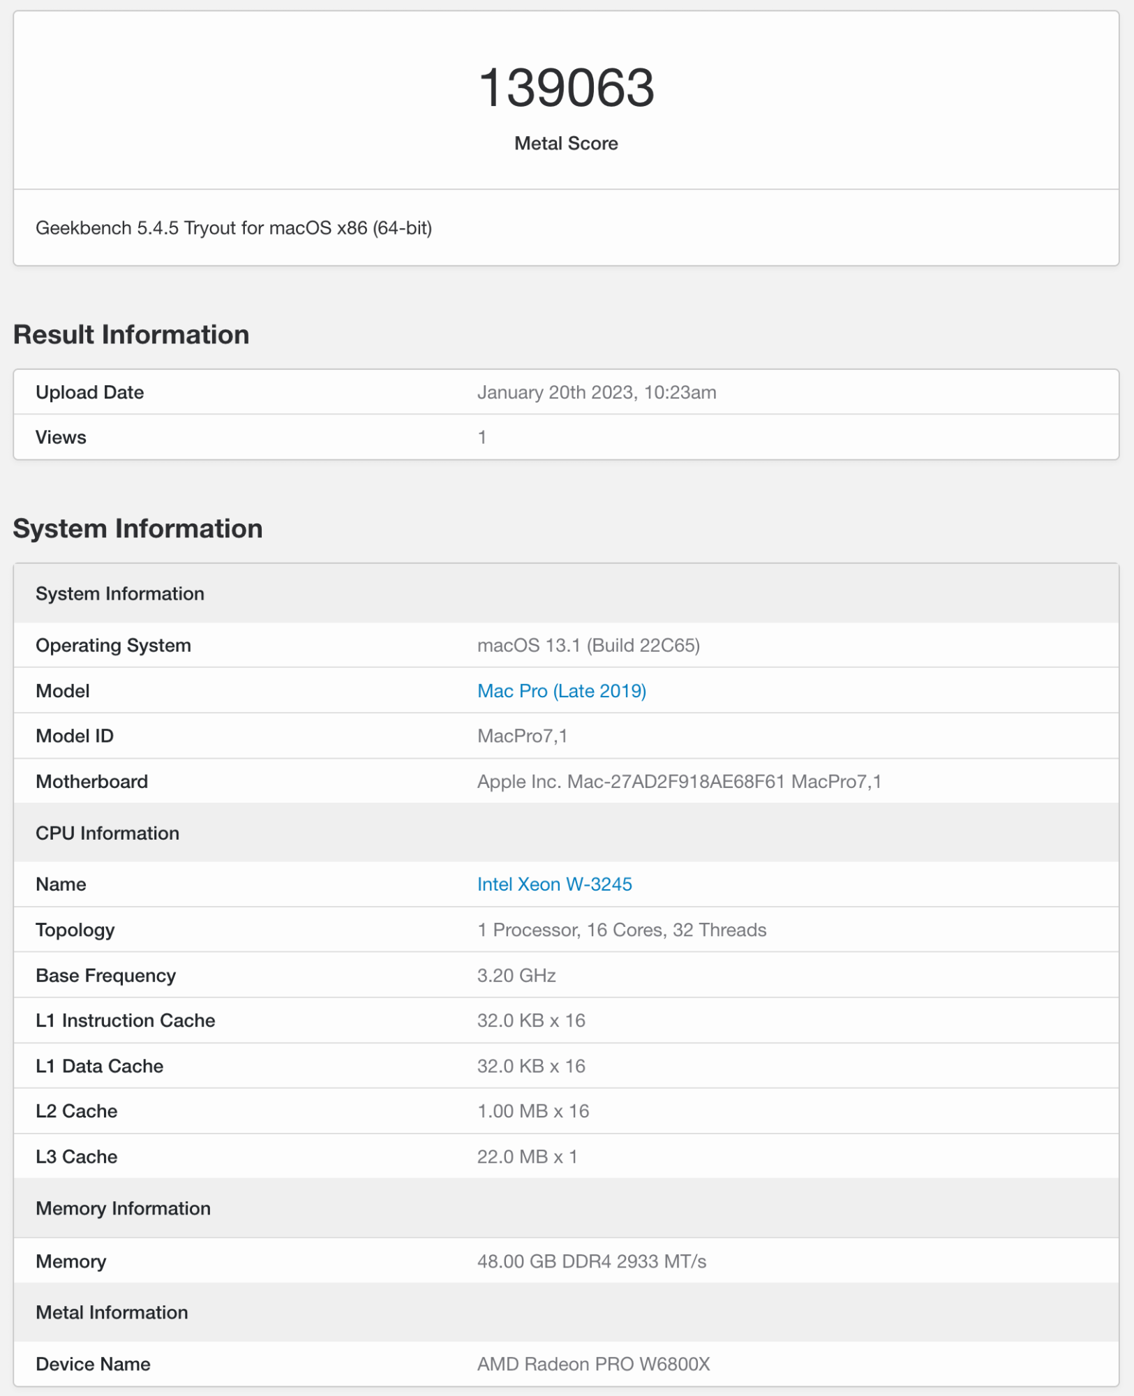Click the 'Result Information' heading
This screenshot has width=1134, height=1396.
pos(131,334)
